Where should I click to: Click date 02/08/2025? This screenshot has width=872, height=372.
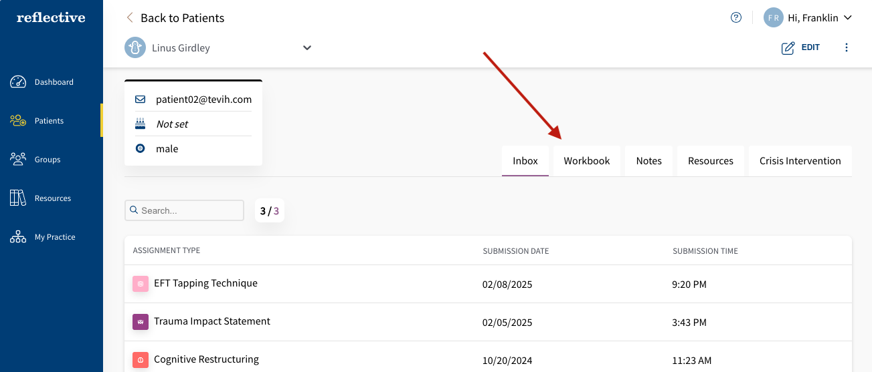(x=507, y=285)
